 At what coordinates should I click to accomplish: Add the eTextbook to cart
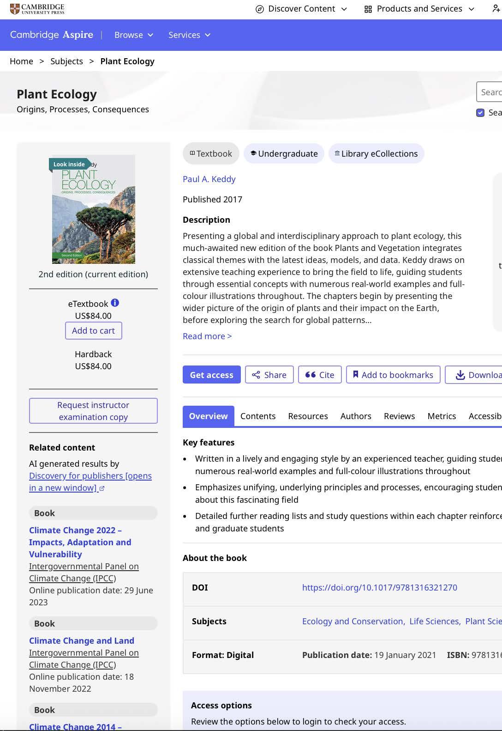[93, 331]
